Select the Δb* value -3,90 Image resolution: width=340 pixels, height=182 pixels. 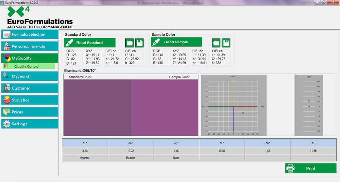point(176,151)
